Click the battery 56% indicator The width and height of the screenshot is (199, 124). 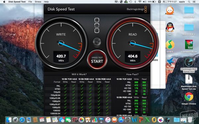point(152,2)
